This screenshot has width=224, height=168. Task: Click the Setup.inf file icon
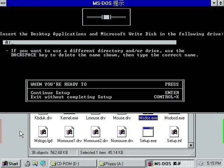[x=174, y=132]
